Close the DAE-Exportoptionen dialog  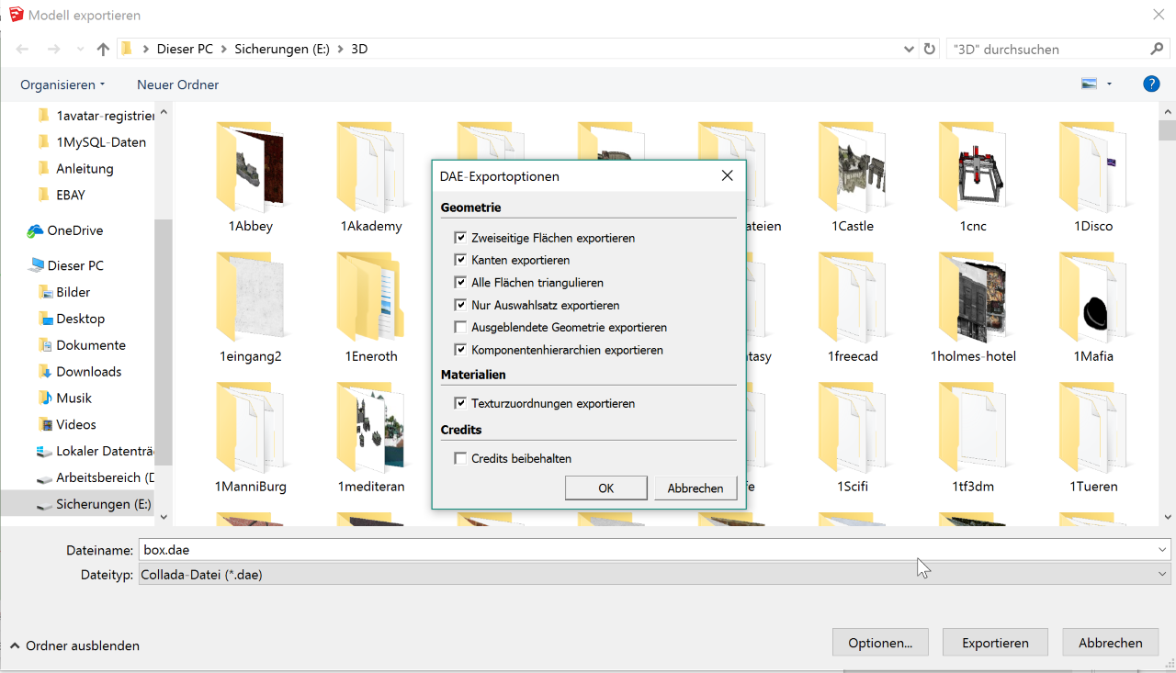727,175
